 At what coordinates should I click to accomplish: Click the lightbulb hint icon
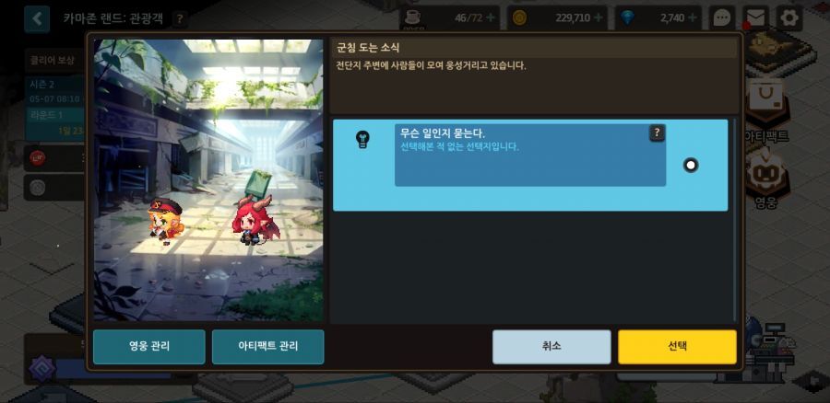[x=362, y=139]
